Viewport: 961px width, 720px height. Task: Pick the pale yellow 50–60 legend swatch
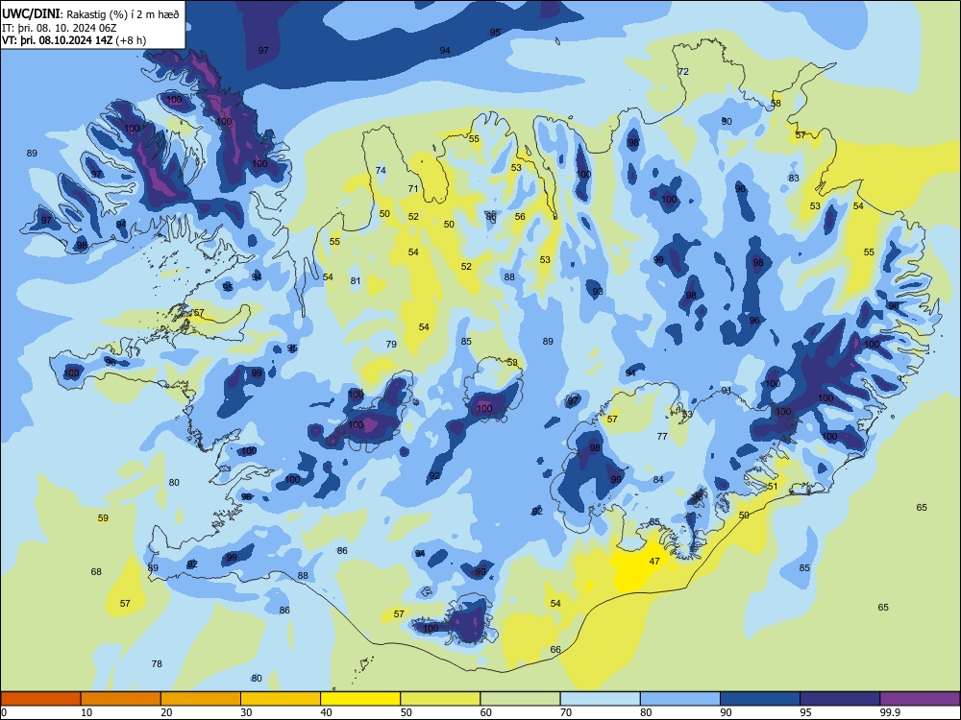click(x=440, y=699)
